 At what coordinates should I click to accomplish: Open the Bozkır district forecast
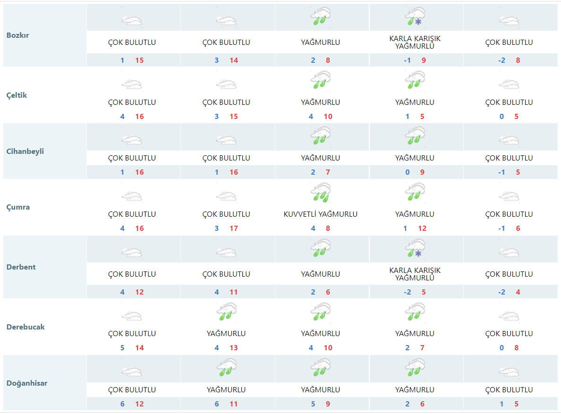pos(18,35)
